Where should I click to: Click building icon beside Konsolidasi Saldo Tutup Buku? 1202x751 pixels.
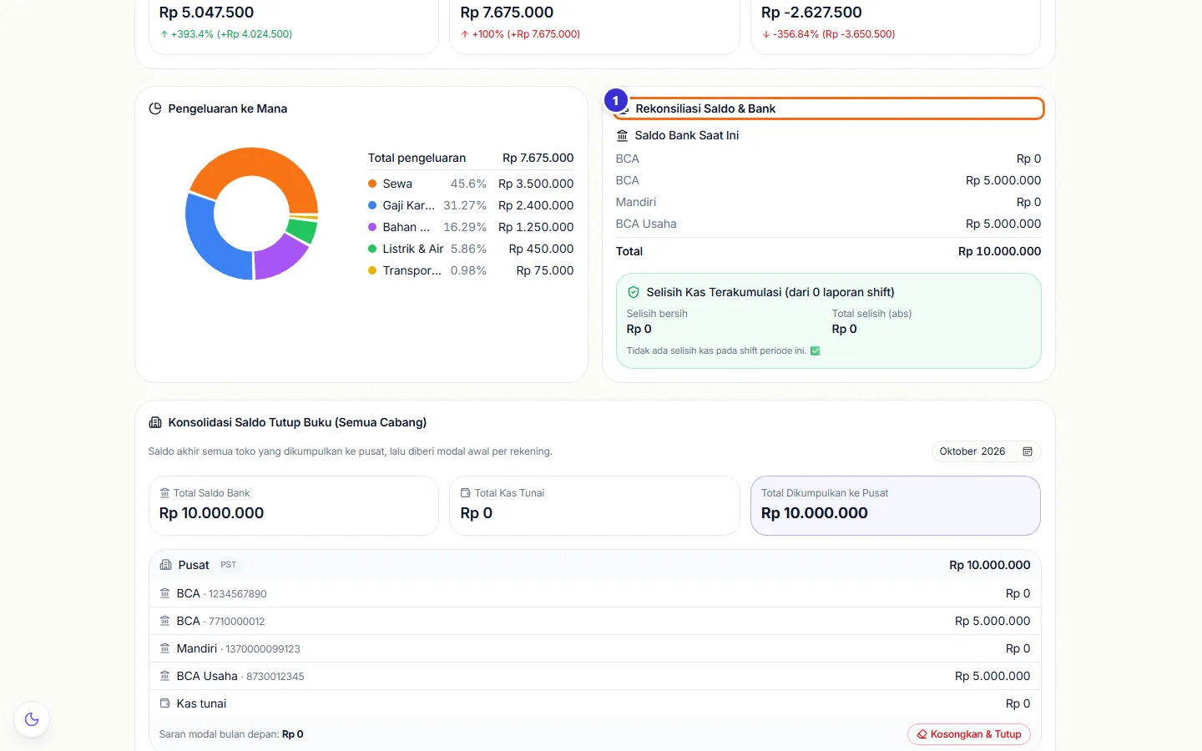[x=155, y=422]
